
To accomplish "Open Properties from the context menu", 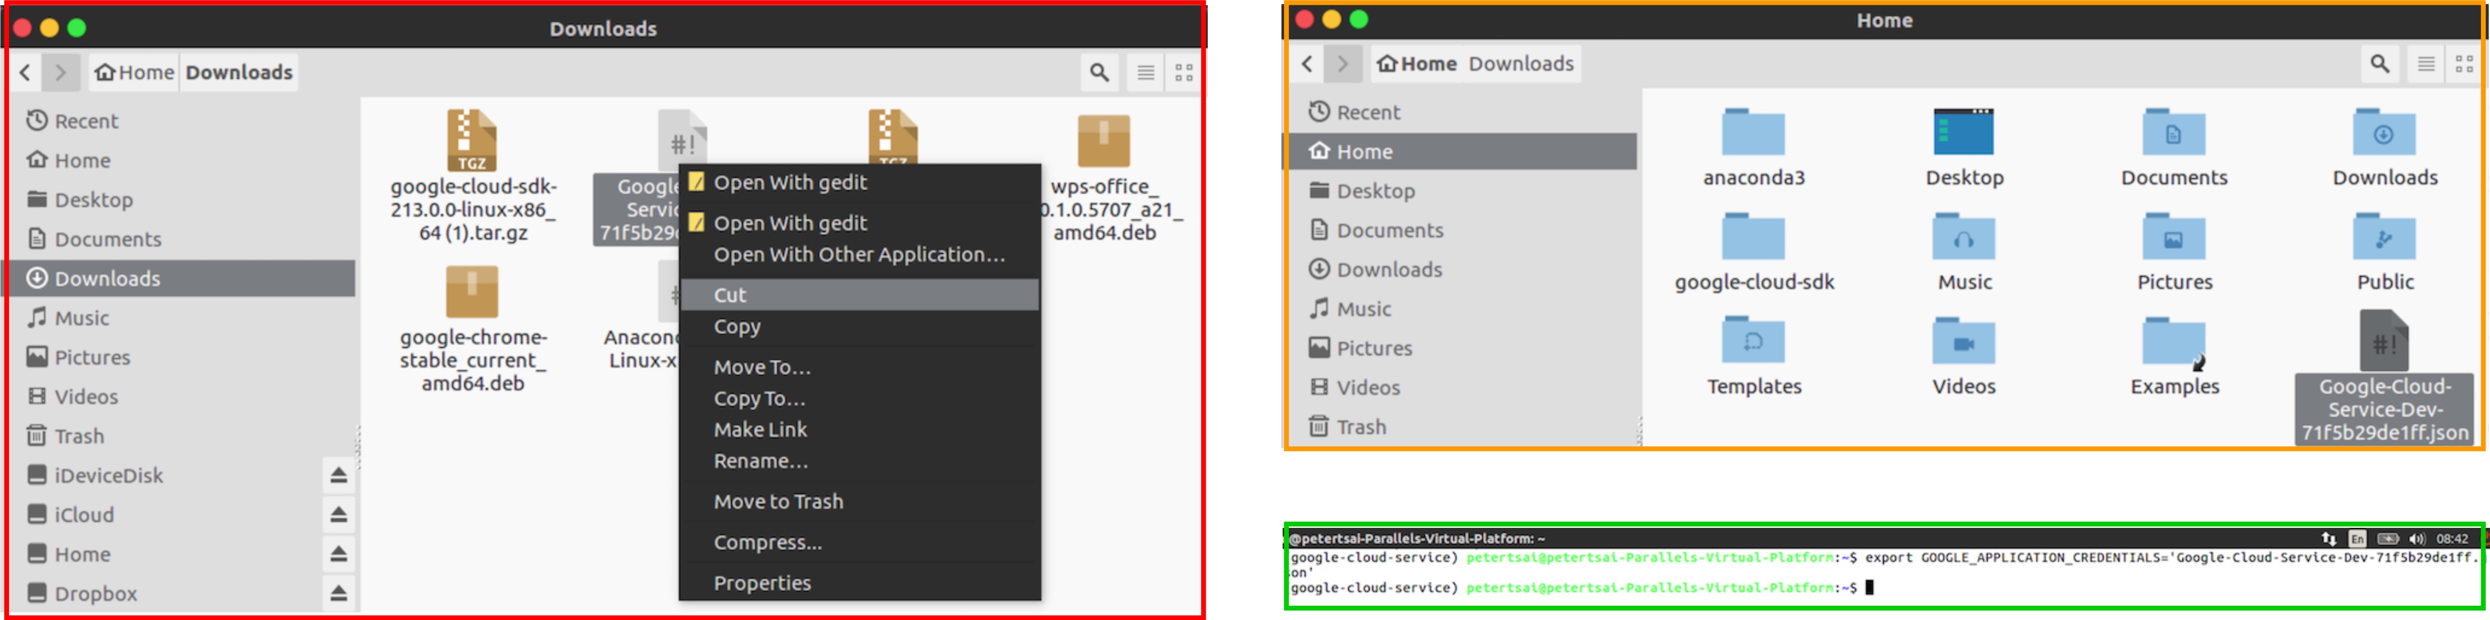I will pos(762,582).
